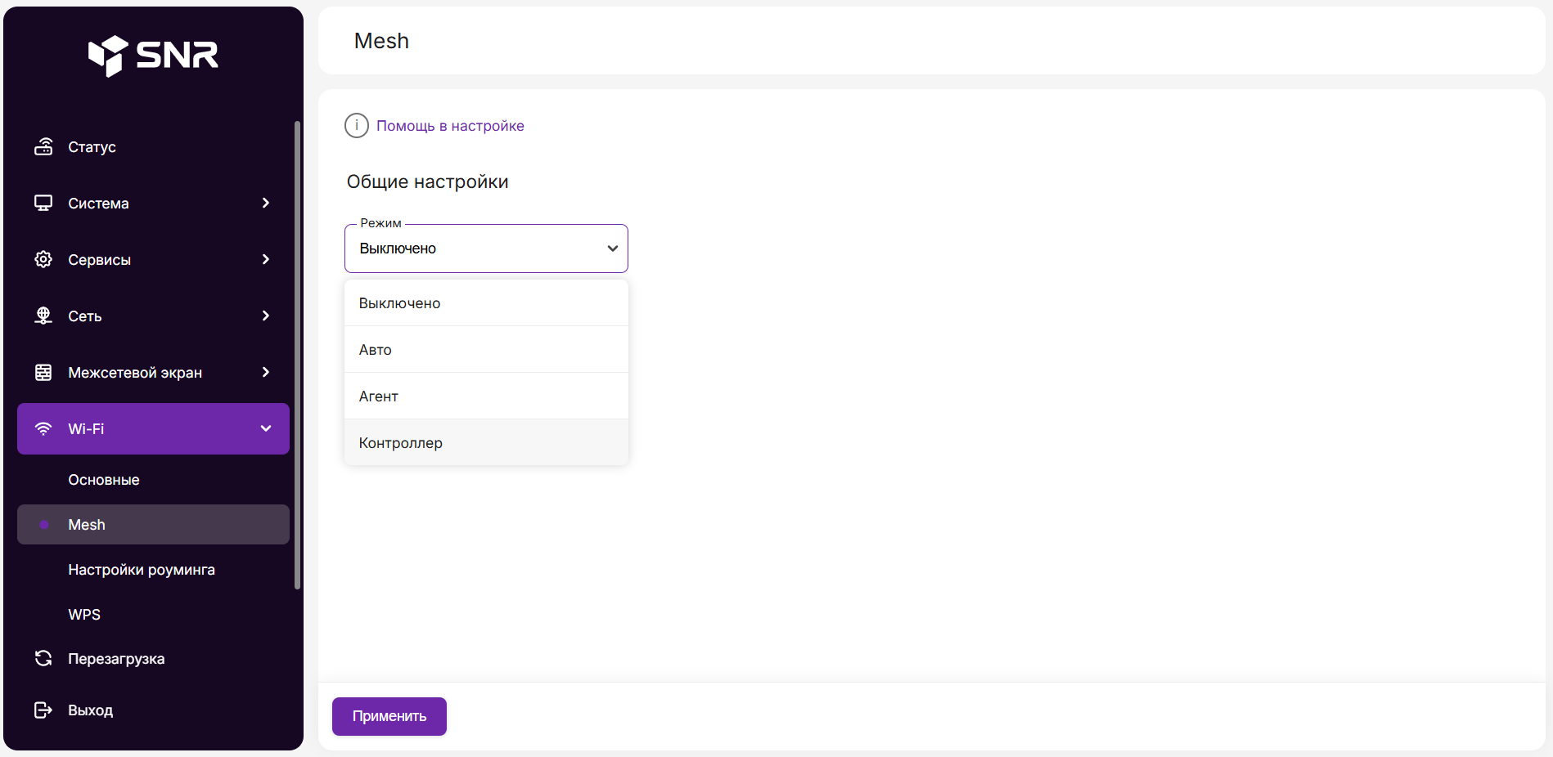Click the sidebar vertical scrollbar
1553x757 pixels.
point(297,355)
